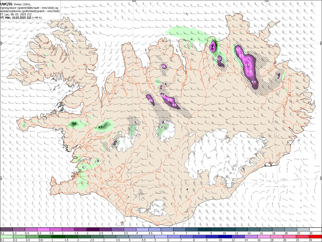Image resolution: width=322 pixels, height=242 pixels.
Task: Select the 15W longitude label at the top
Action: pyautogui.click(x=267, y=1)
